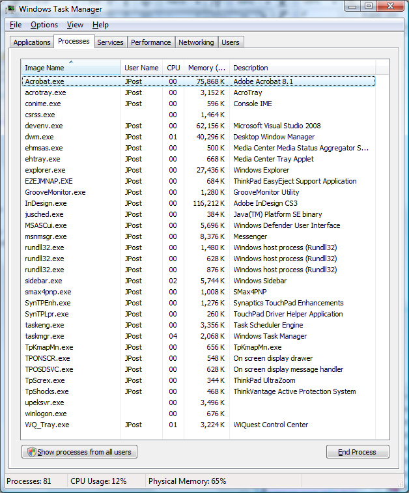
Task: Select the MSASCui.exe process
Action: click(199, 225)
